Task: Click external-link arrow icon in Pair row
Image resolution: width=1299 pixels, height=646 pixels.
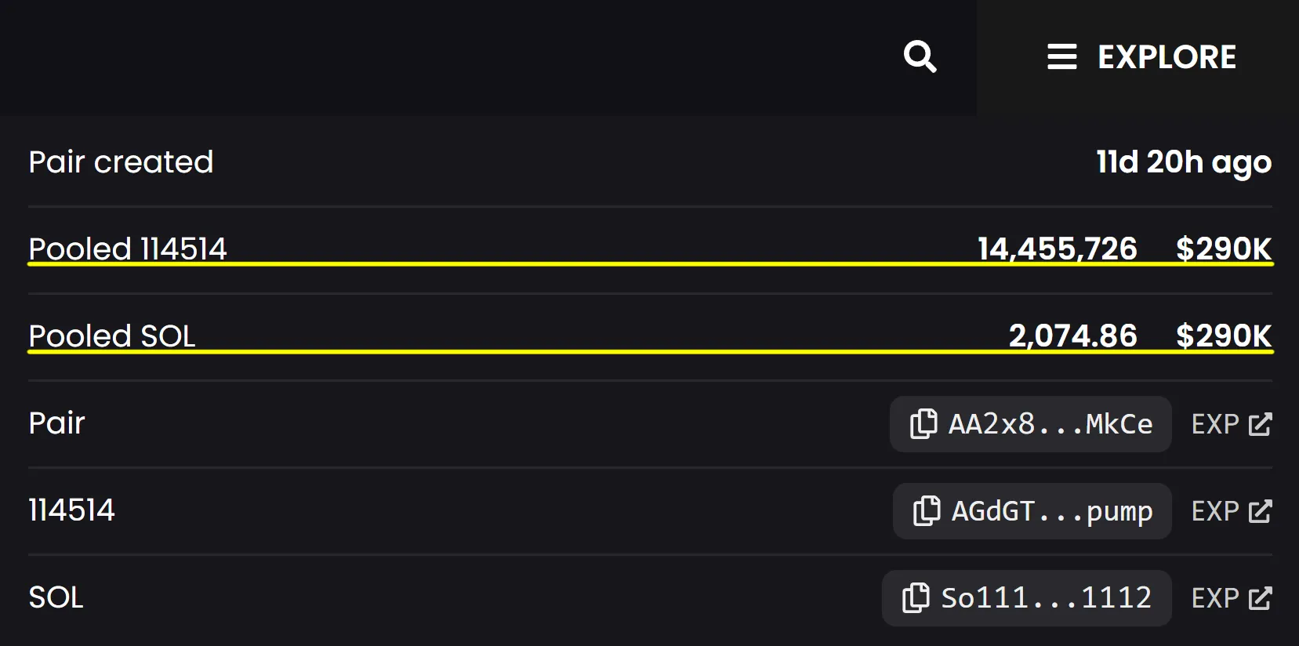Action: coord(1260,424)
